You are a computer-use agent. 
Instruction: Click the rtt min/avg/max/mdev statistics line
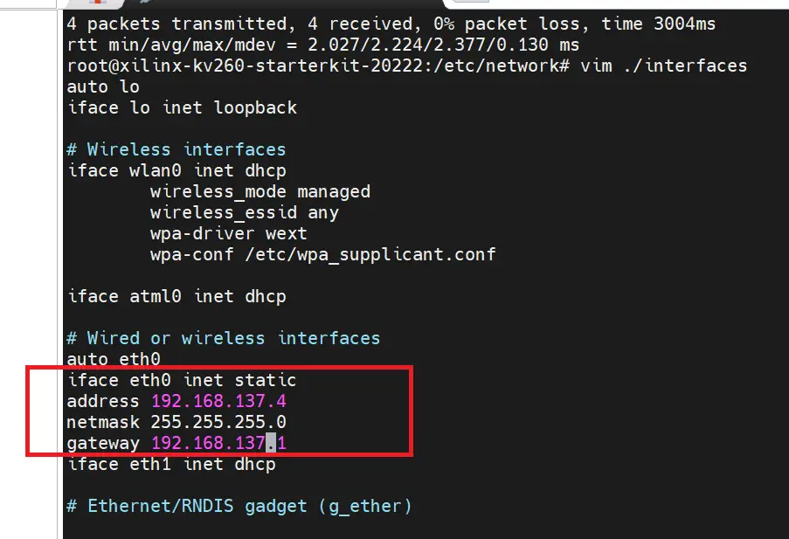[323, 45]
